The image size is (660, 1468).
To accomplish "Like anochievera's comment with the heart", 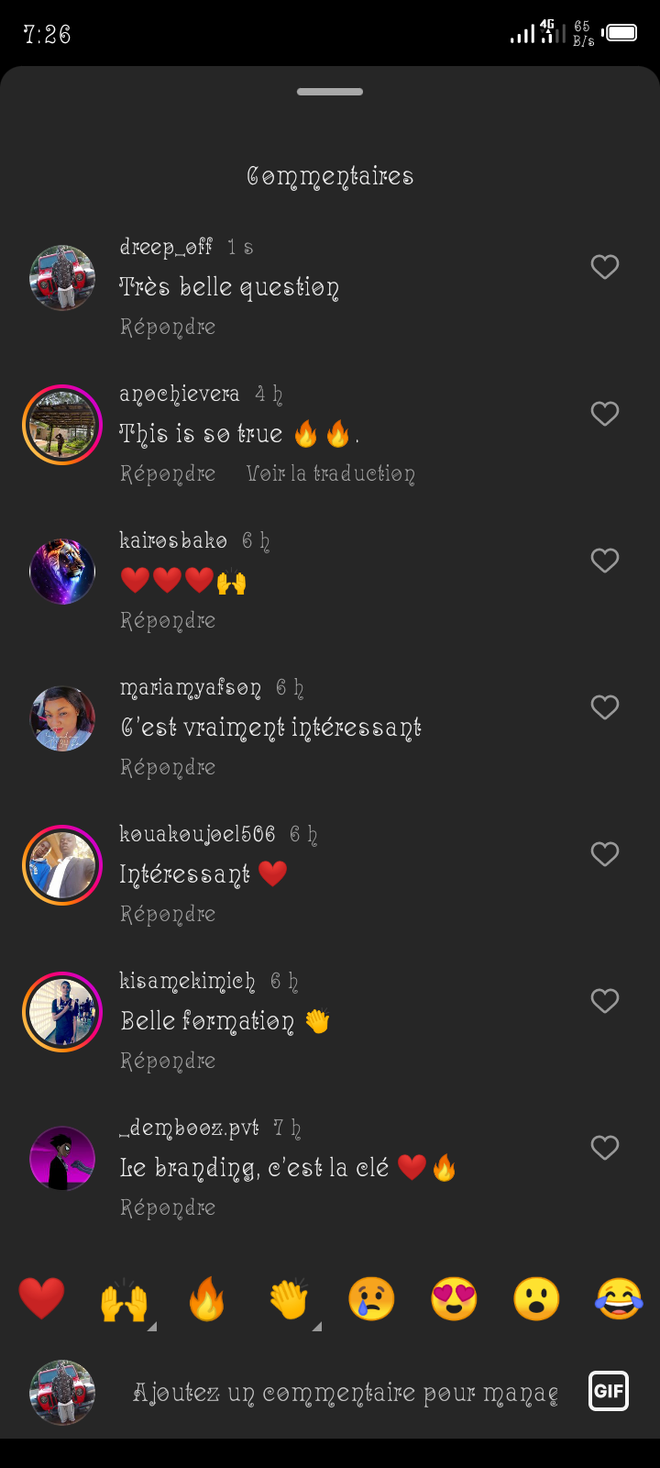I will pyautogui.click(x=605, y=414).
